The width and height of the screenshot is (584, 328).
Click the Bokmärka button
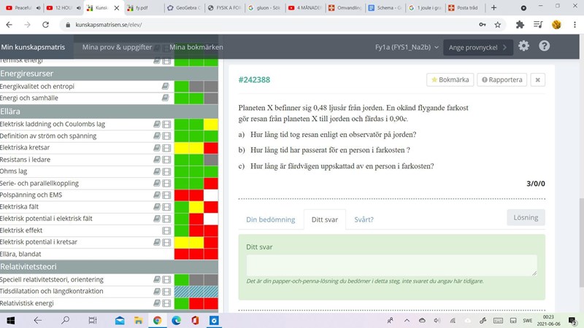click(450, 79)
